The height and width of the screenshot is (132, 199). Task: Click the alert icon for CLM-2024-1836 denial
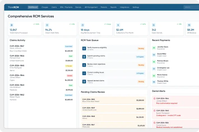pos(154,123)
